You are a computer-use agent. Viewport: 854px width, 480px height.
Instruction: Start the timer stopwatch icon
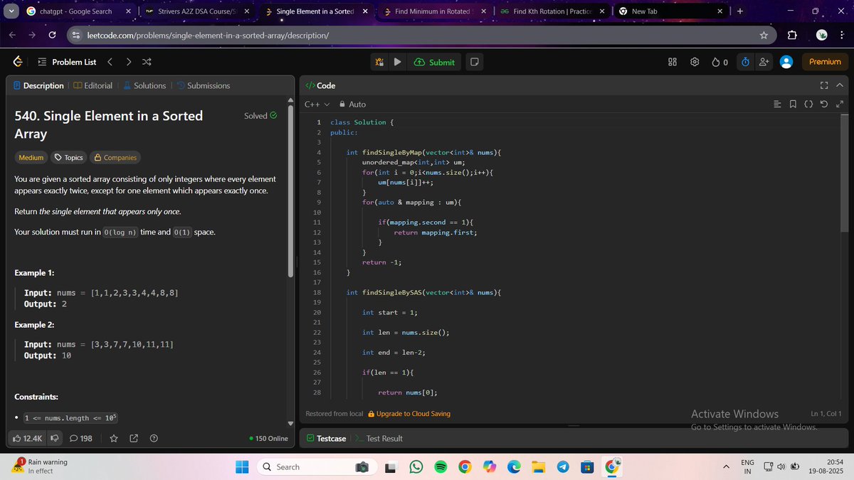(745, 62)
